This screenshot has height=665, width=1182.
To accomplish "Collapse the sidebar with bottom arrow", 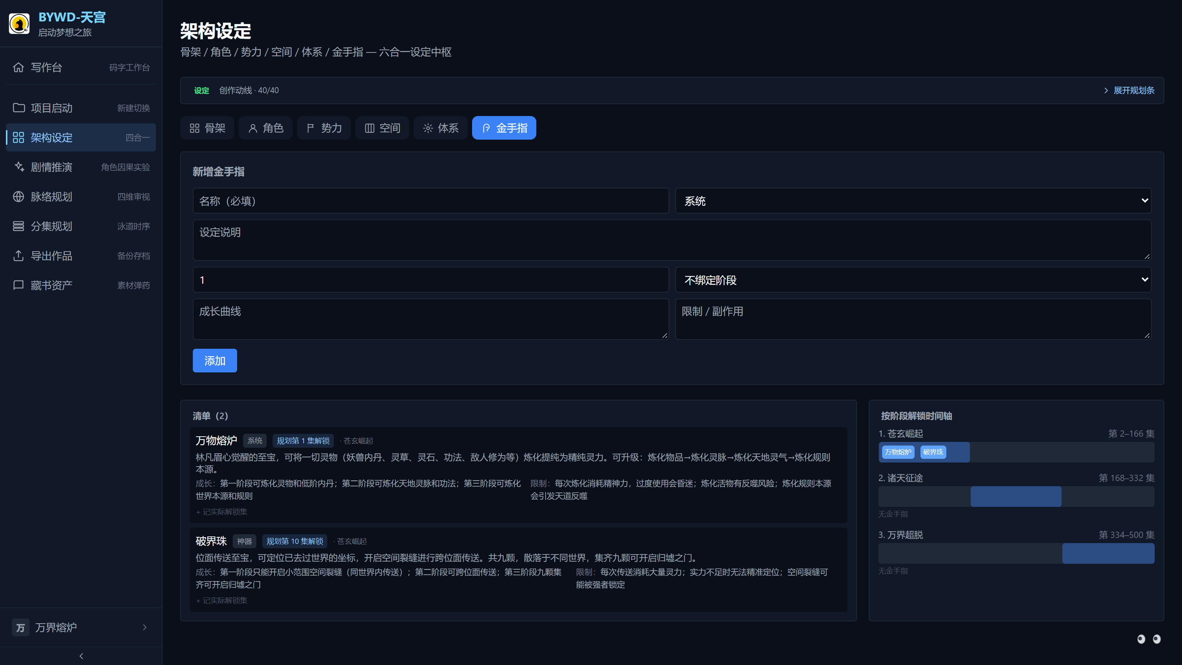I will 81,656.
